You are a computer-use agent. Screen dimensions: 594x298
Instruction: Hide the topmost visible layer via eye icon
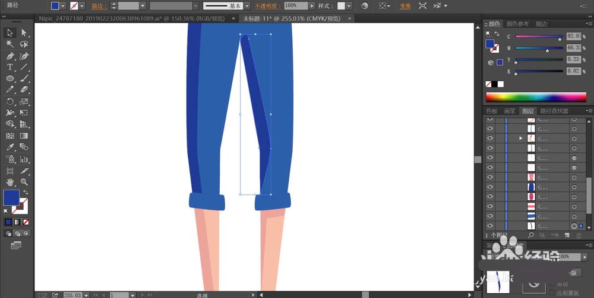tap(490, 118)
